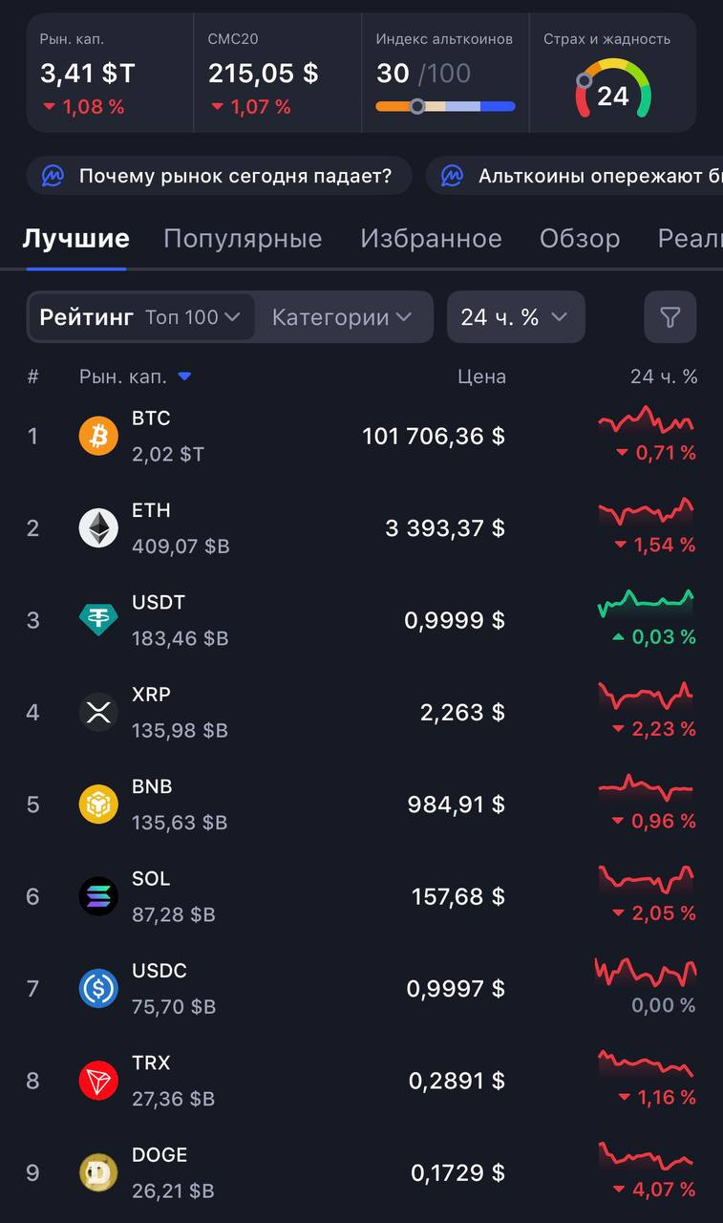Screen dimensions: 723x1223
Task: Open the filter funnel icon
Action: click(x=670, y=317)
